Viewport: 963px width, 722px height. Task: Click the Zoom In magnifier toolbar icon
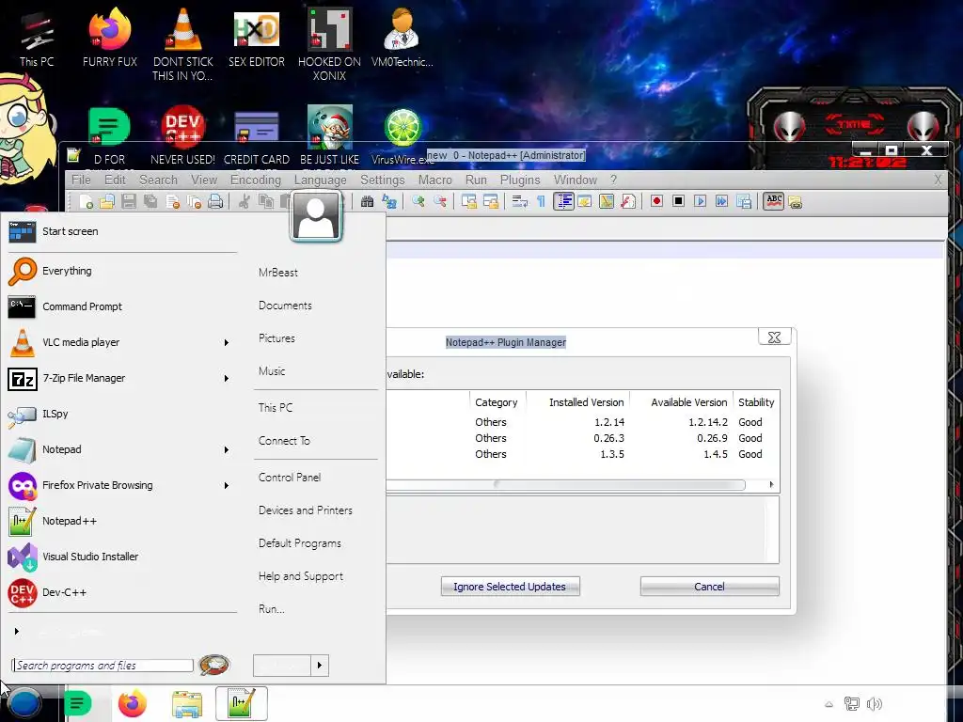coord(418,201)
